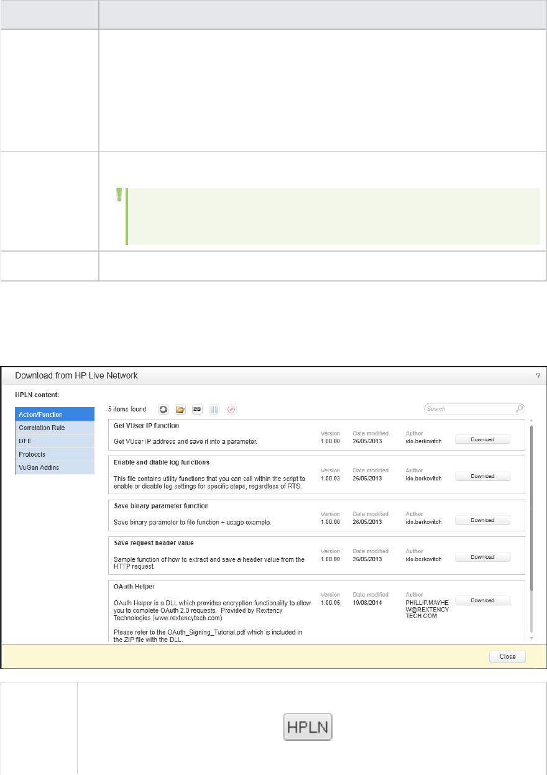
Task: Click the 'OAuth Helper' title
Action: (134, 586)
